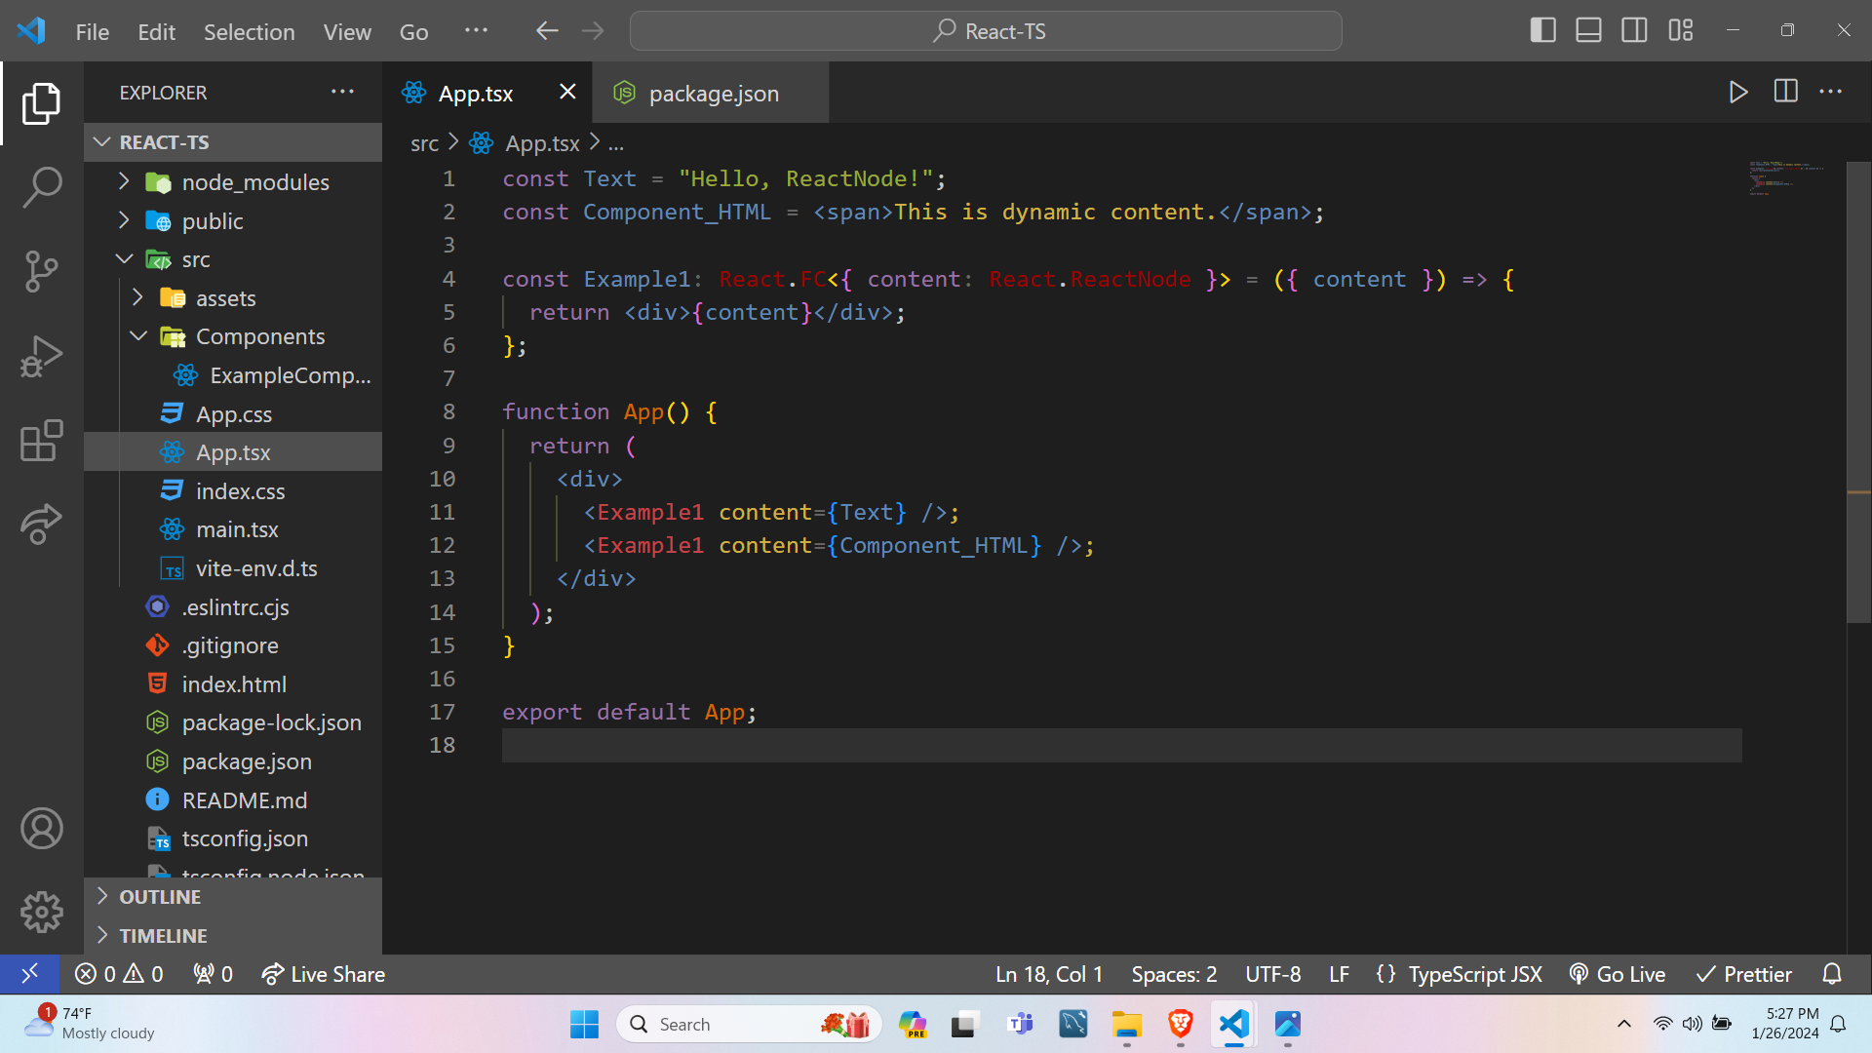Open the Manage settings gear icon
The width and height of the screenshot is (1872, 1053).
(x=41, y=912)
